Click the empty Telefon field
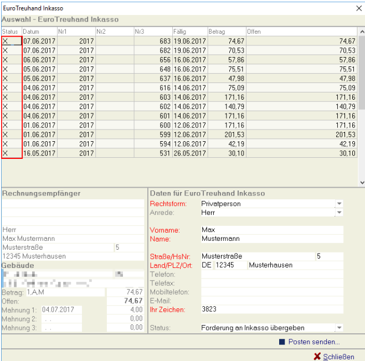The width and height of the screenshot is (365, 361). coord(272,274)
